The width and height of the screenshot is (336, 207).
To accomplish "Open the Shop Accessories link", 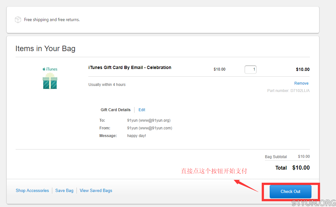I will click(33, 190).
